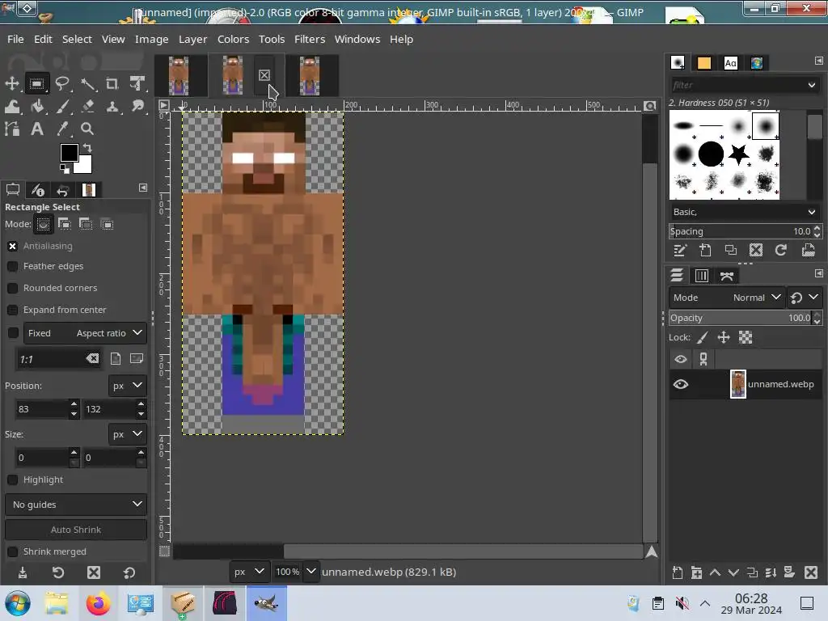Raise the layer with up arrow
This screenshot has height=621, width=828.
pos(715,572)
